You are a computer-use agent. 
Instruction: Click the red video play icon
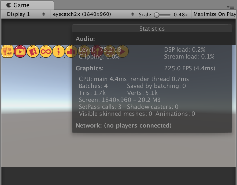(20, 51)
